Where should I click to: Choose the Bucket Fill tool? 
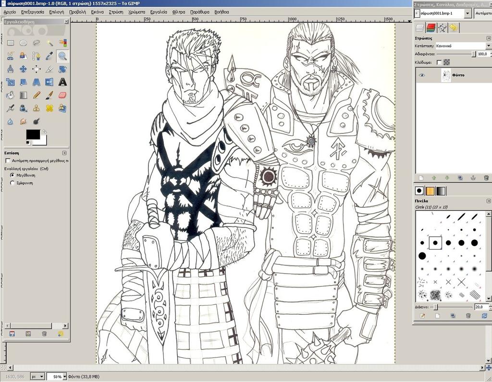(x=11, y=95)
